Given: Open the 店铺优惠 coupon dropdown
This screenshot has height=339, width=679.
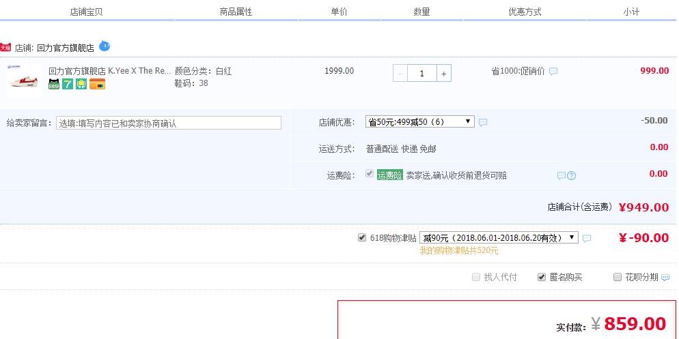Looking at the screenshot, I should click(x=419, y=121).
